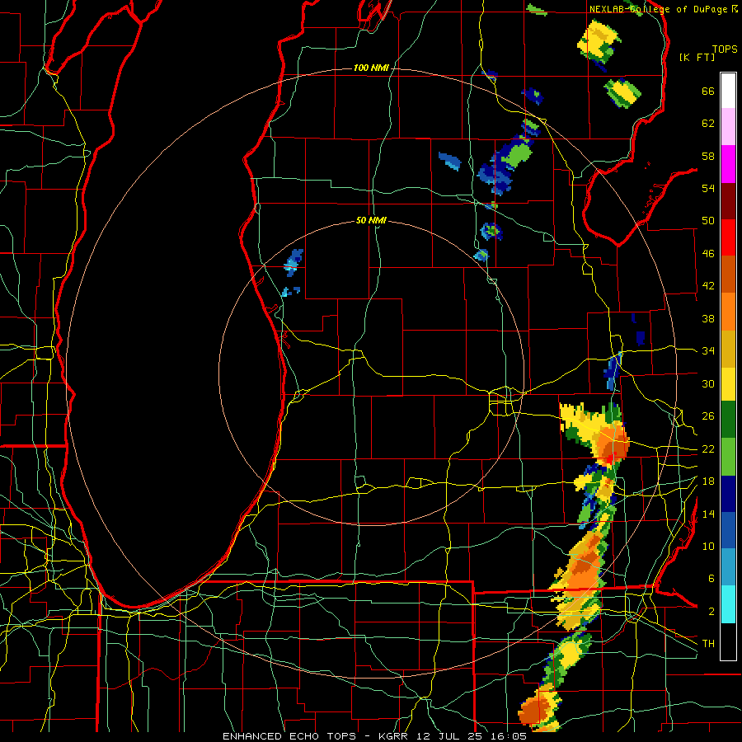Click the legend value 22

[708, 448]
